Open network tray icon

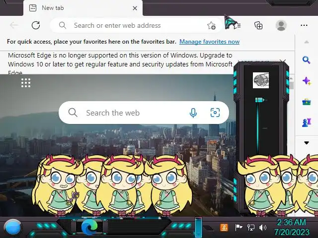251,228
